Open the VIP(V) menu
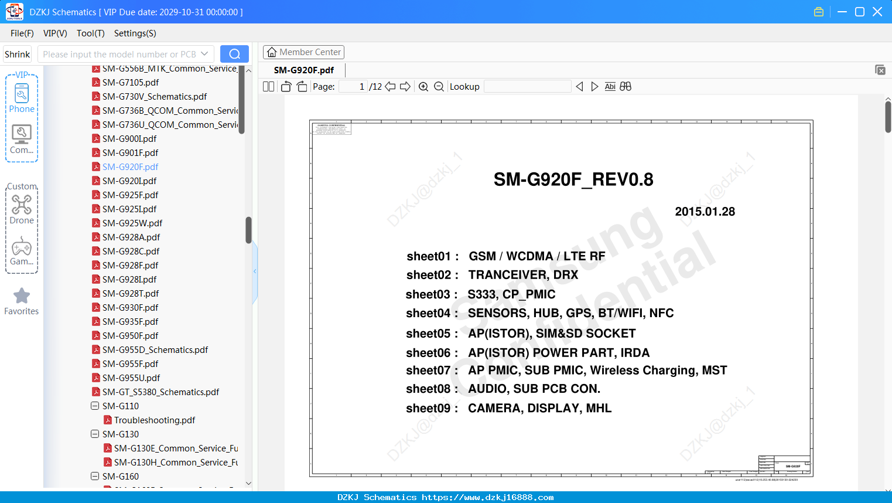 click(x=55, y=33)
